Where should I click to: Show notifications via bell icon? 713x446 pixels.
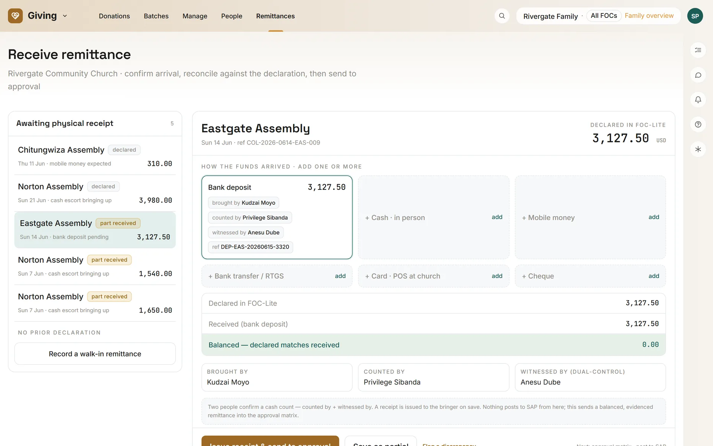coord(698,100)
